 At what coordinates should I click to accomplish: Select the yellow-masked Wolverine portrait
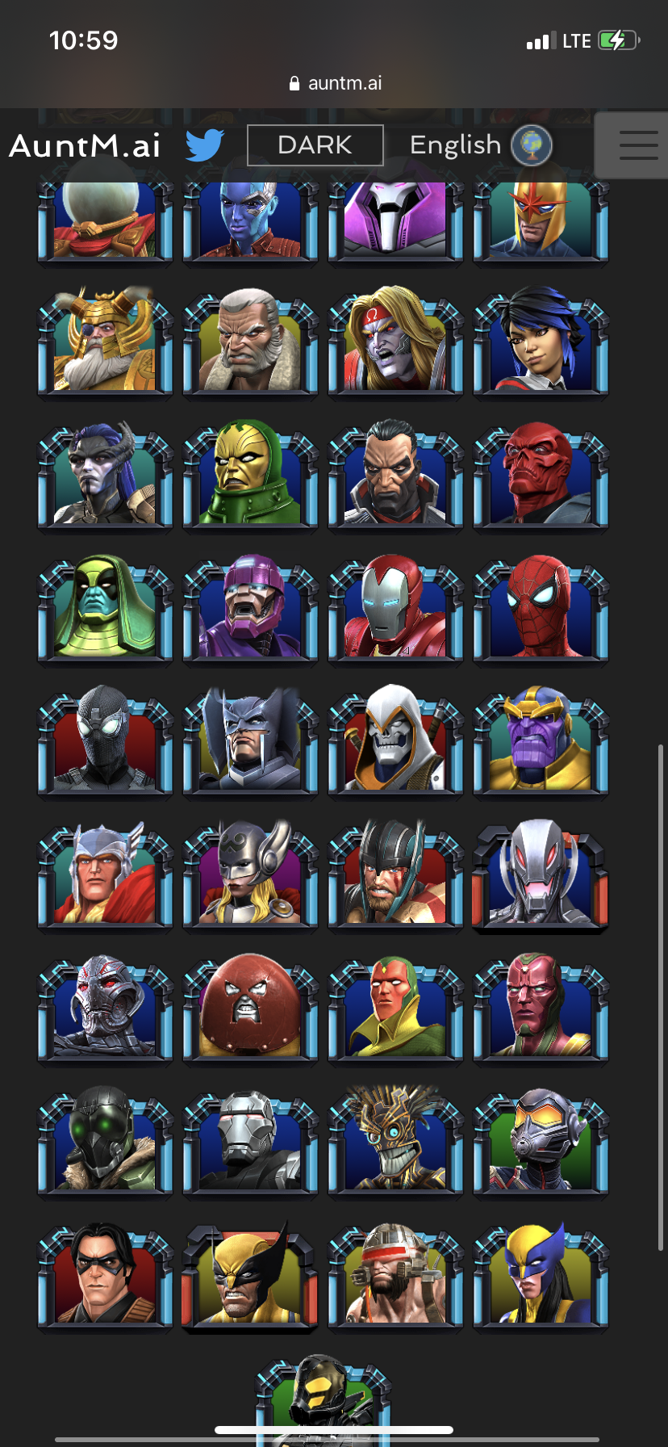[x=250, y=1276]
